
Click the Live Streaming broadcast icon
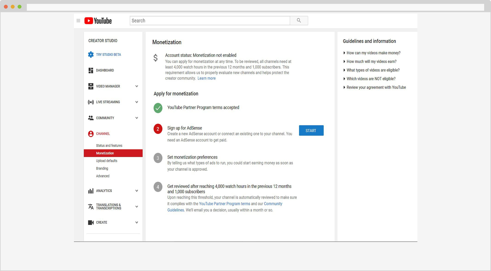[91, 102]
